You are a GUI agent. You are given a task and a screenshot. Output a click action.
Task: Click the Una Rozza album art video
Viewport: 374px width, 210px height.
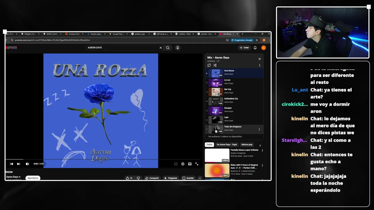tap(101, 111)
